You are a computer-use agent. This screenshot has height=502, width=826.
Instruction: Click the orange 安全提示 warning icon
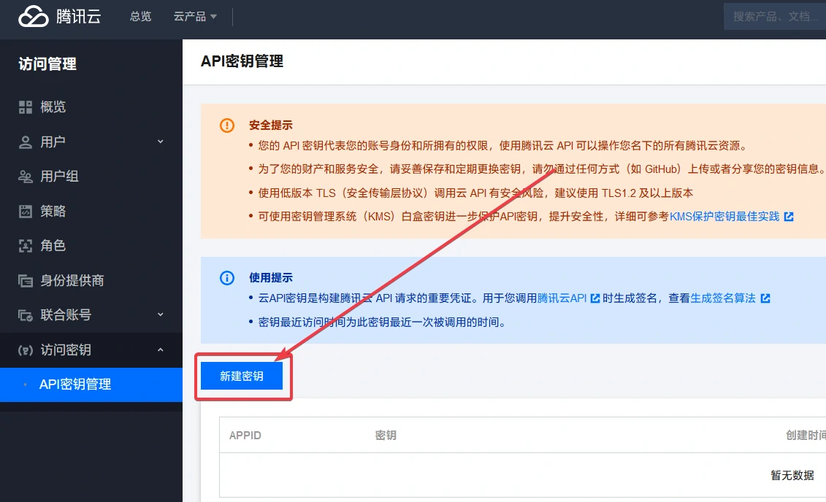click(227, 125)
